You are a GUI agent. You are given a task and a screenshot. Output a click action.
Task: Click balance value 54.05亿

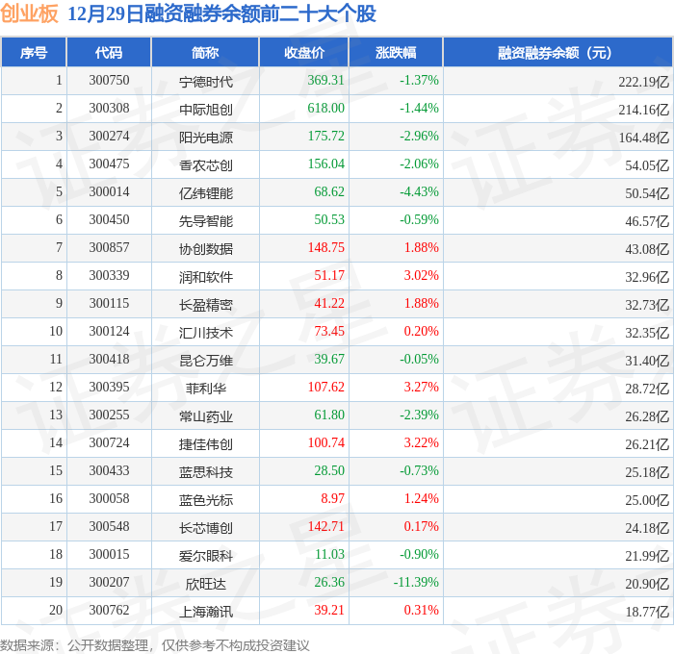click(647, 165)
